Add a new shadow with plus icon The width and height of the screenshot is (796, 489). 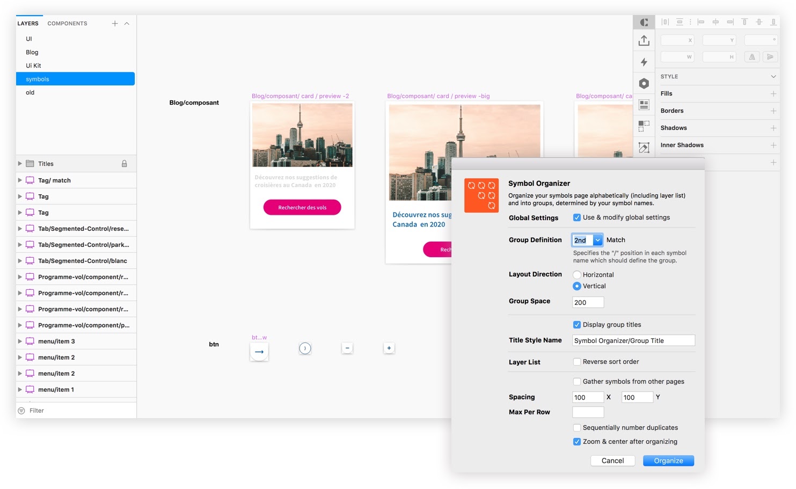[x=773, y=128]
